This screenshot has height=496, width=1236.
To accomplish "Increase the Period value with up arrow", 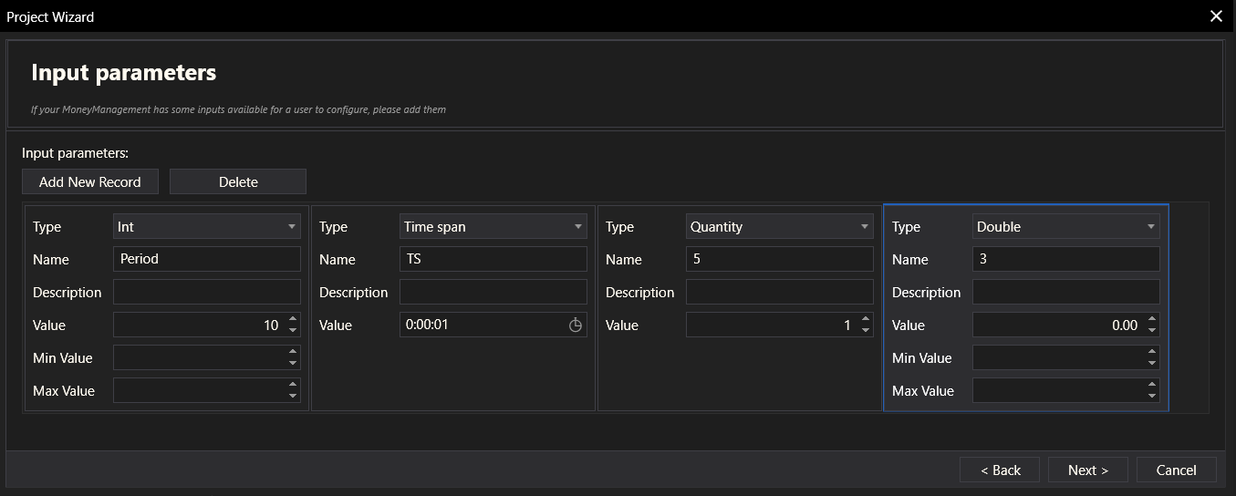I will (292, 320).
